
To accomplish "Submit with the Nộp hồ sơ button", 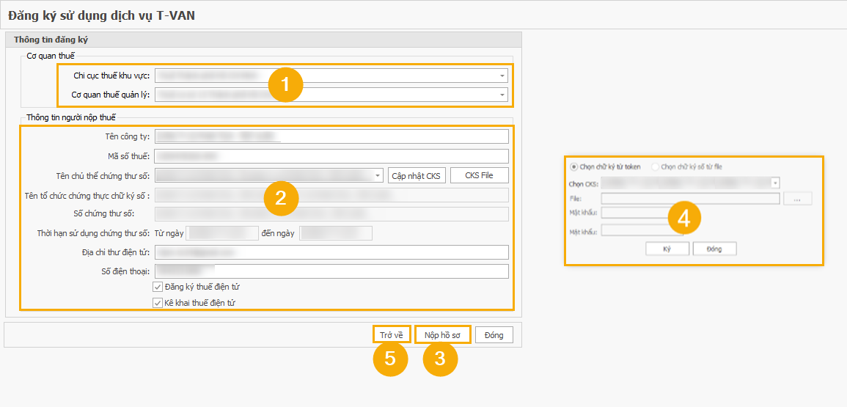I will [442, 335].
